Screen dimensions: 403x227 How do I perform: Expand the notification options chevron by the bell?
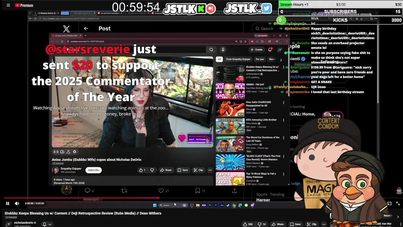pos(50,224)
